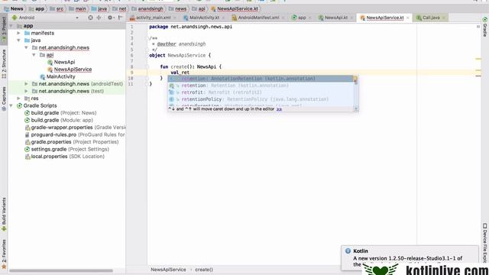Choose retention: AnnotationRetention completion item
489x275 pixels.
(x=261, y=79)
